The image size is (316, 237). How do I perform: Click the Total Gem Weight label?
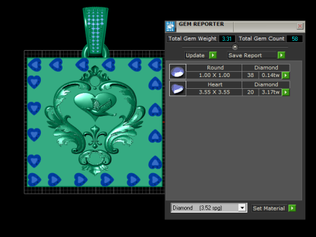point(192,39)
